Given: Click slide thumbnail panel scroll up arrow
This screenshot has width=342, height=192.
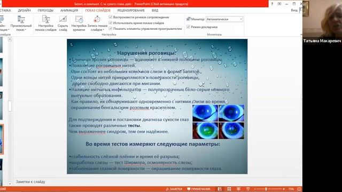Looking at the screenshot, I should coord(10,39).
